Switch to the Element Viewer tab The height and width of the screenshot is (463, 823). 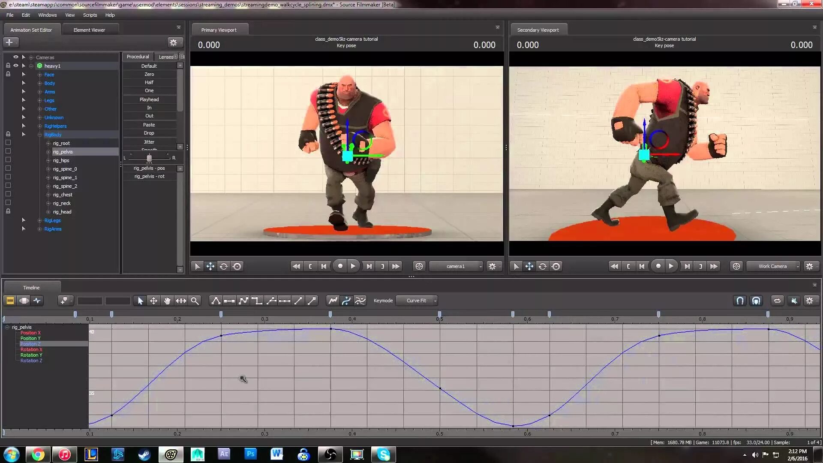[x=89, y=30]
